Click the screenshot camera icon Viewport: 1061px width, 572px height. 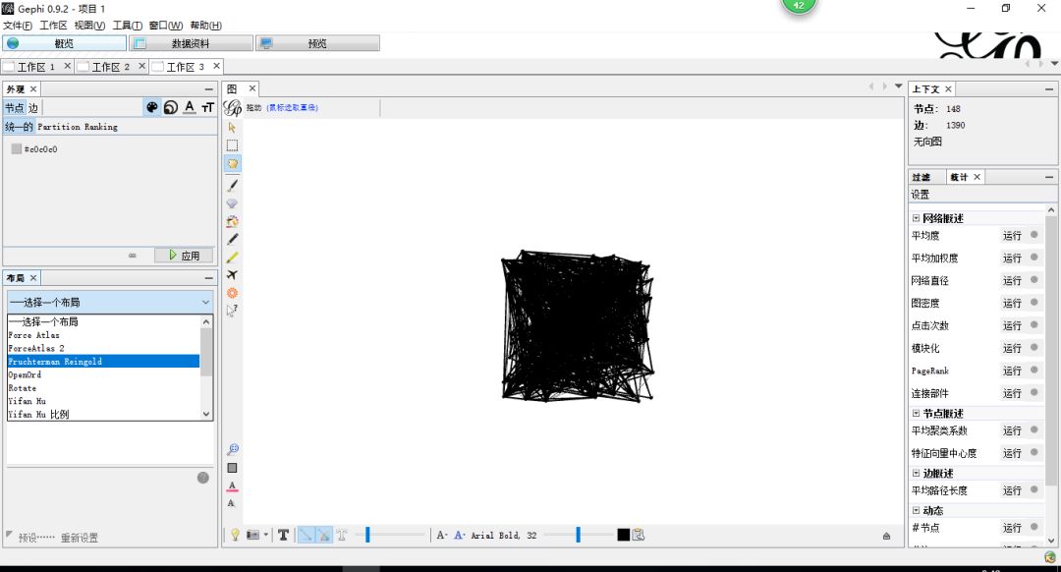pos(253,535)
